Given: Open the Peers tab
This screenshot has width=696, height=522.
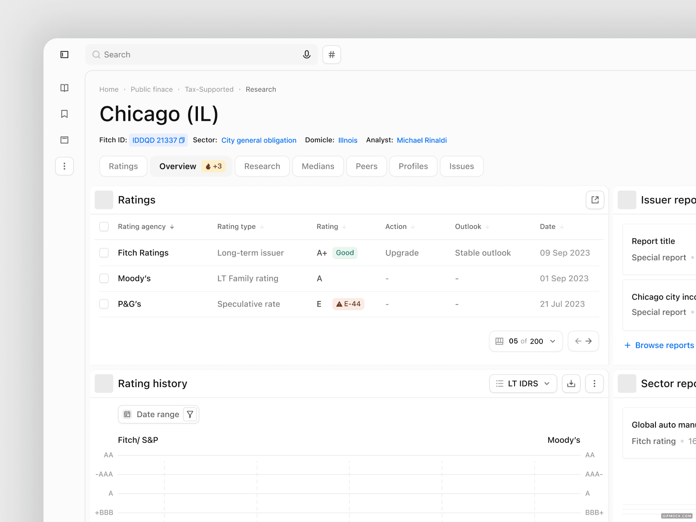Looking at the screenshot, I should (367, 166).
